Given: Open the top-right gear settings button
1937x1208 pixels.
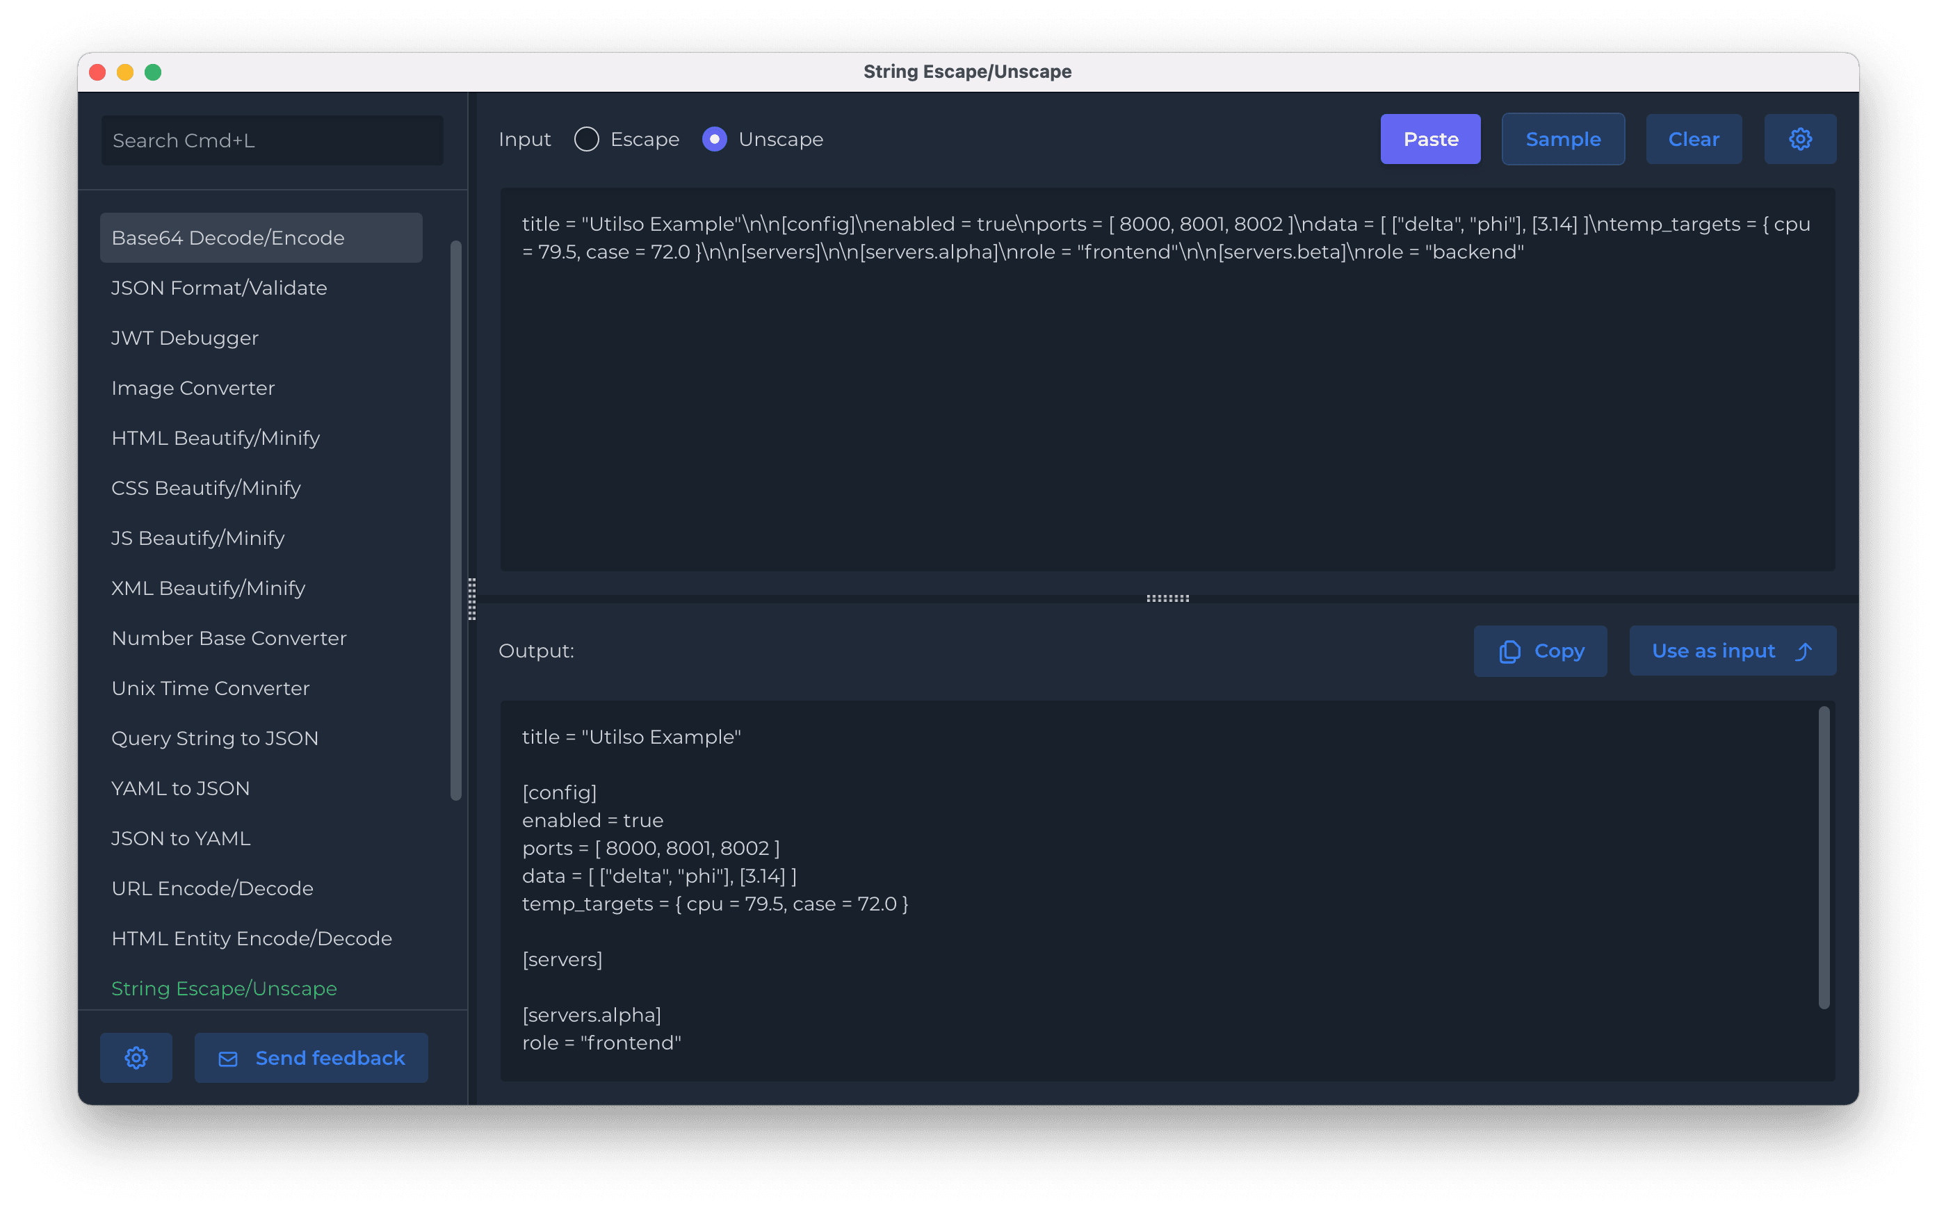Looking at the screenshot, I should (x=1799, y=139).
